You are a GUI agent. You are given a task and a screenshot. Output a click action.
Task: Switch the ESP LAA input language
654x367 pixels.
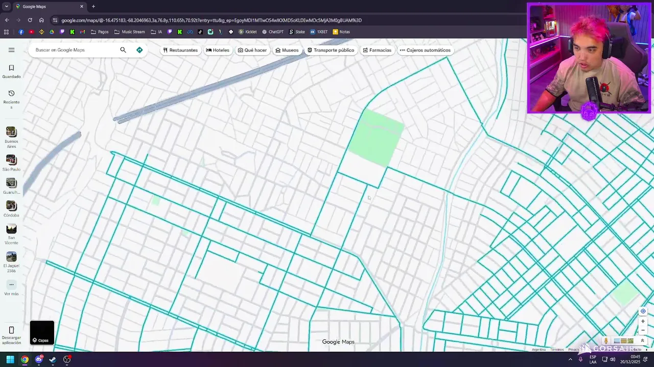pyautogui.click(x=593, y=359)
